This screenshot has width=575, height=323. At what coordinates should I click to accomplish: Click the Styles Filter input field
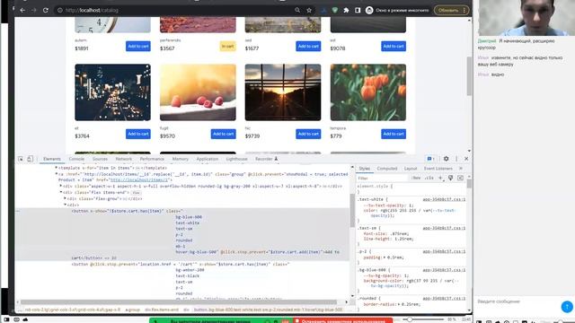click(382, 178)
